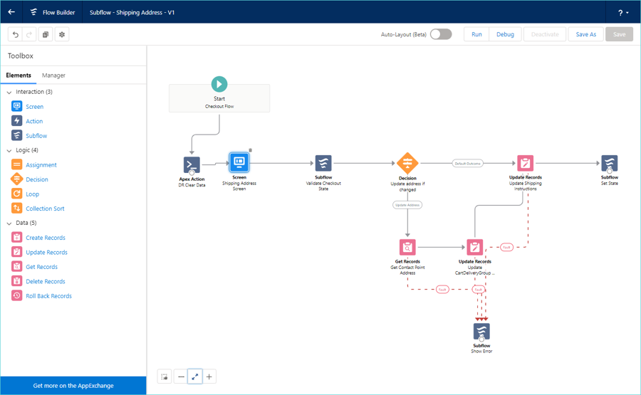Click Get more on the AppExchange
The height and width of the screenshot is (395, 641).
73,386
